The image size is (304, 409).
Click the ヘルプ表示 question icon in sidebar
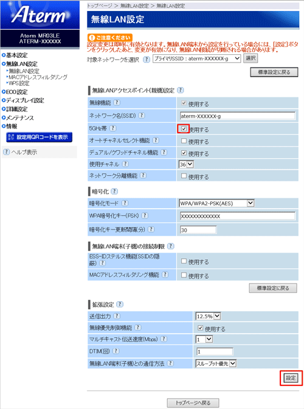[7, 152]
